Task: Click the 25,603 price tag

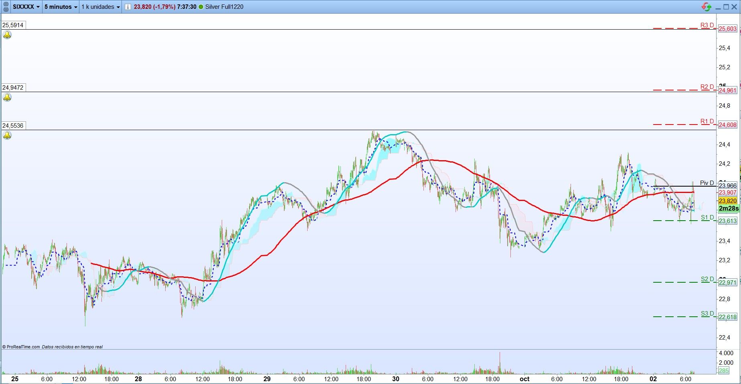Action: point(728,29)
